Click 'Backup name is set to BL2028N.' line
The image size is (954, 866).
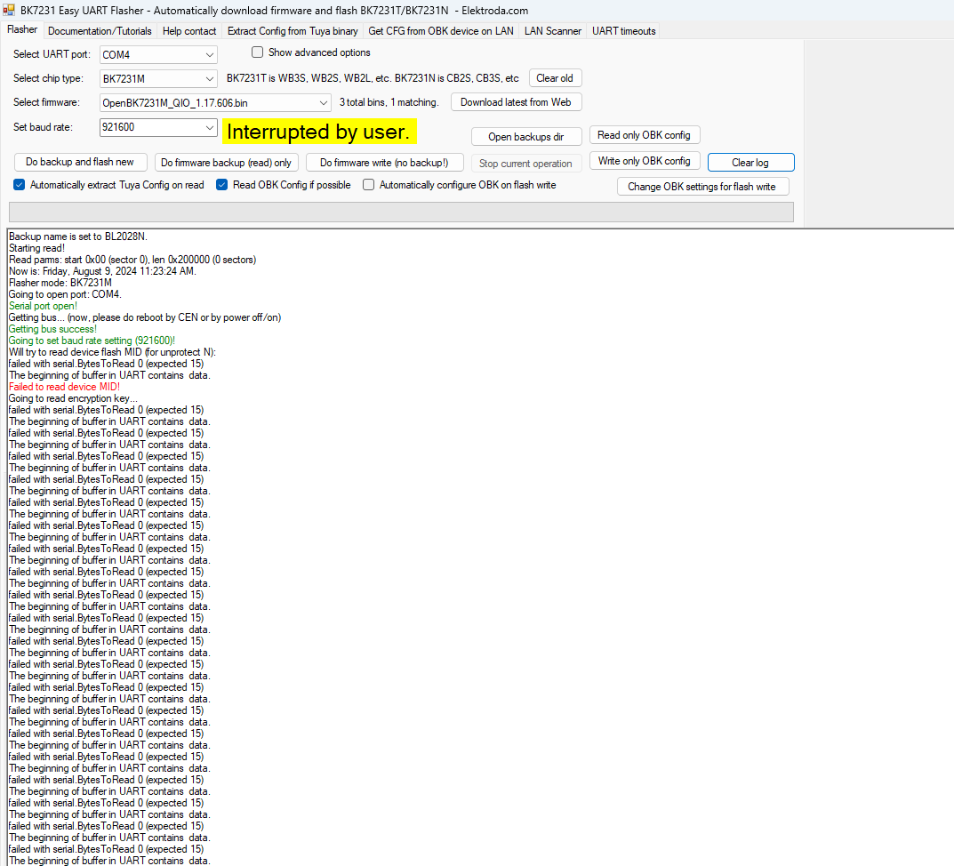click(x=78, y=237)
